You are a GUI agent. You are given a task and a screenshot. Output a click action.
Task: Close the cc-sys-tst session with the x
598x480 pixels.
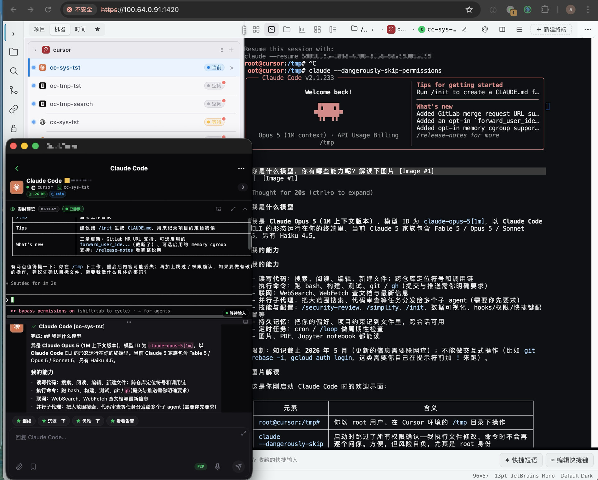[232, 68]
